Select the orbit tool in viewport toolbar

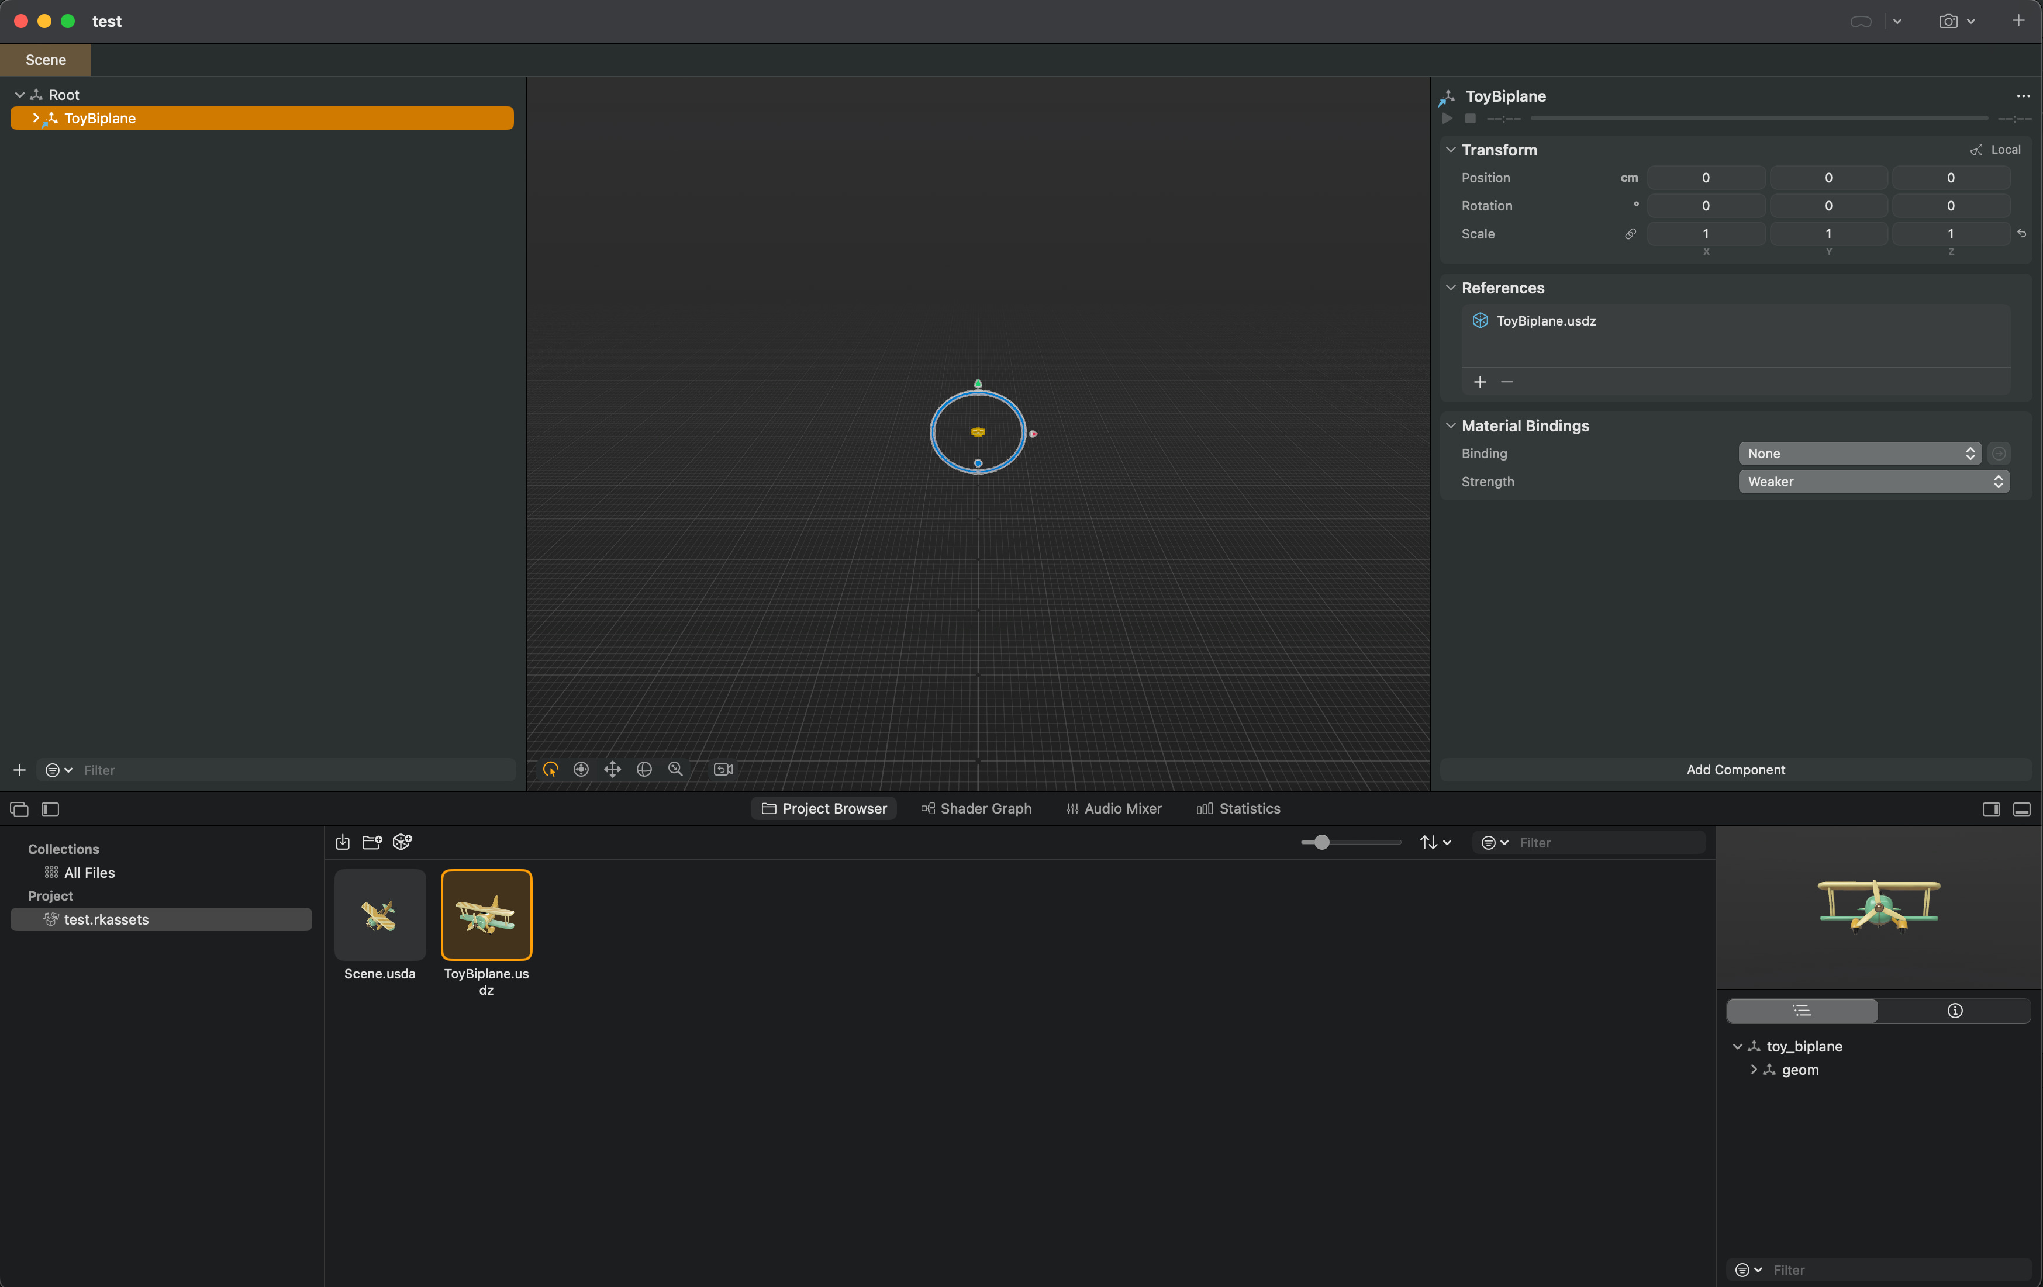(644, 770)
